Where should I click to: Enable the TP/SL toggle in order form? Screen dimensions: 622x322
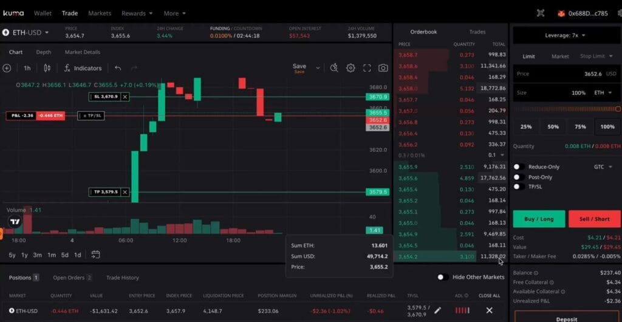tap(519, 187)
